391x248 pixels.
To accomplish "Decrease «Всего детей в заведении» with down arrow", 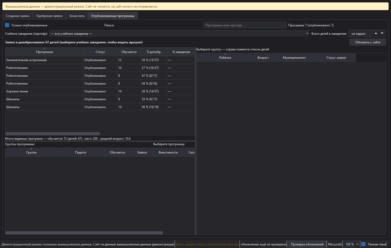I will pos(382,33).
